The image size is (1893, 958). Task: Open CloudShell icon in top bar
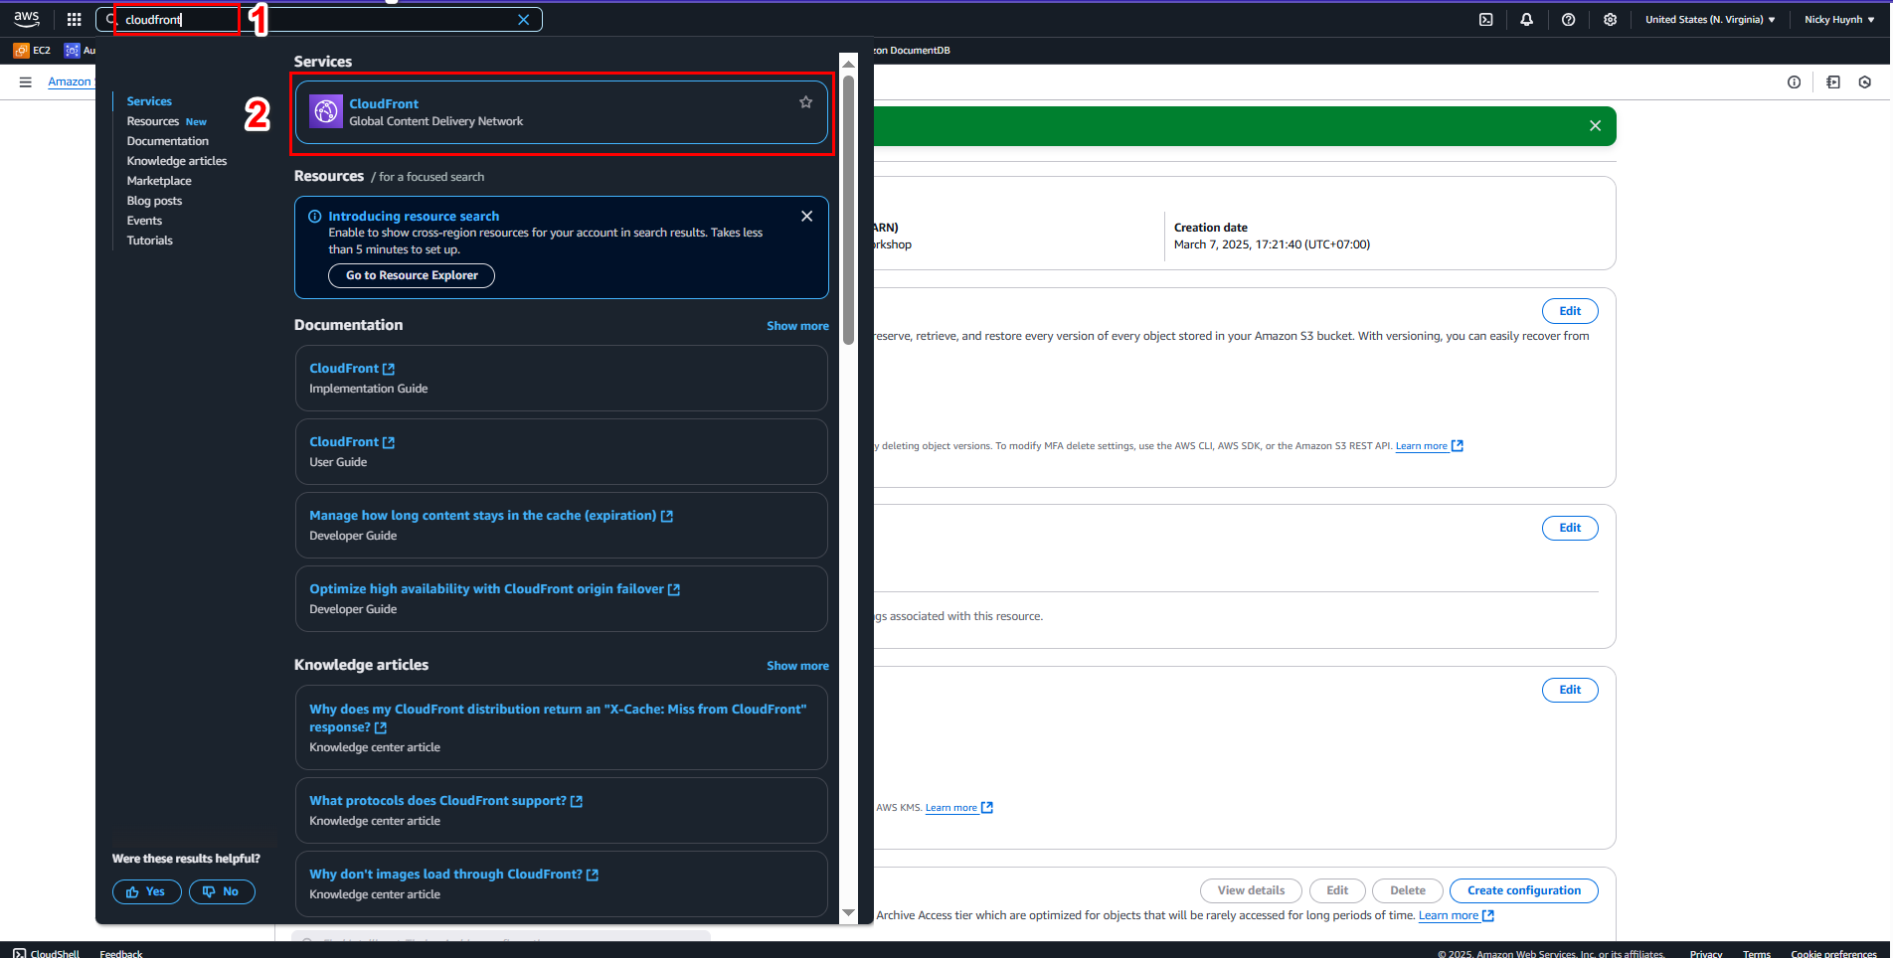tap(1485, 19)
